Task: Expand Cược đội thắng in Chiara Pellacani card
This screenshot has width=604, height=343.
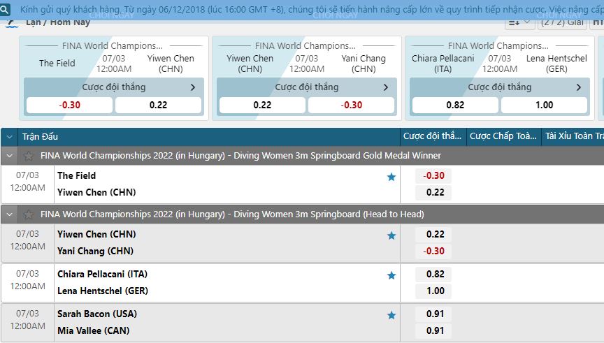Action: tap(500, 87)
